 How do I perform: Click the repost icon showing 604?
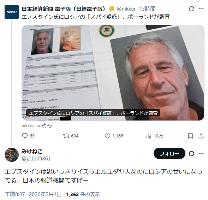tap(66, 136)
